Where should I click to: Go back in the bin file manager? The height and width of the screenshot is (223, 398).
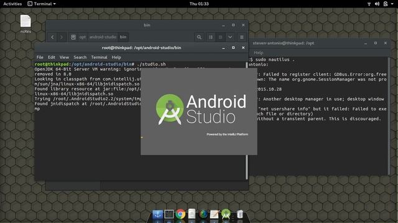click(x=52, y=37)
